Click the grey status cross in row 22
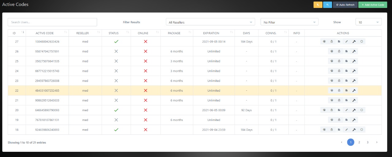The height and width of the screenshot is (157, 392). pos(116,90)
